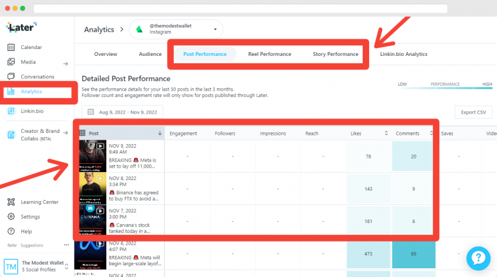Click the Binance has agreed caption text
The width and height of the screenshot is (497, 277).
pyautogui.click(x=134, y=196)
